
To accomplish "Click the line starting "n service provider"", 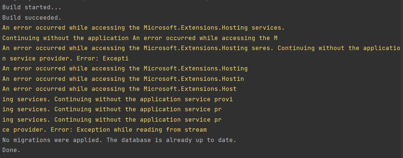I will click(x=65, y=58).
